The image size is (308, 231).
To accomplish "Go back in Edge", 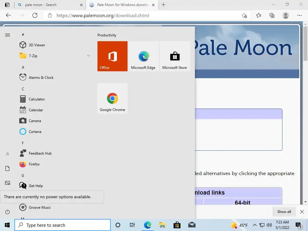I will pyautogui.click(x=8, y=15).
